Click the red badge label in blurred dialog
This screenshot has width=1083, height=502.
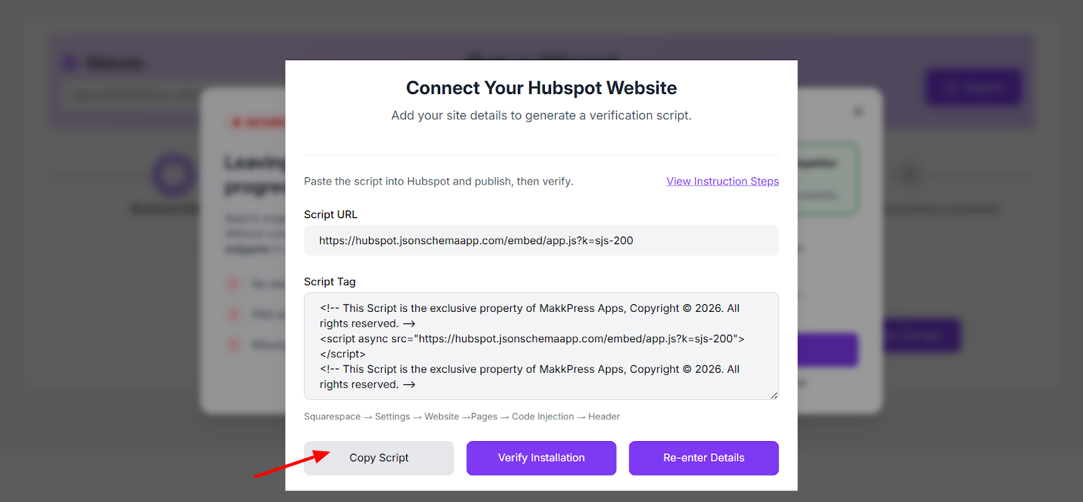tap(257, 122)
